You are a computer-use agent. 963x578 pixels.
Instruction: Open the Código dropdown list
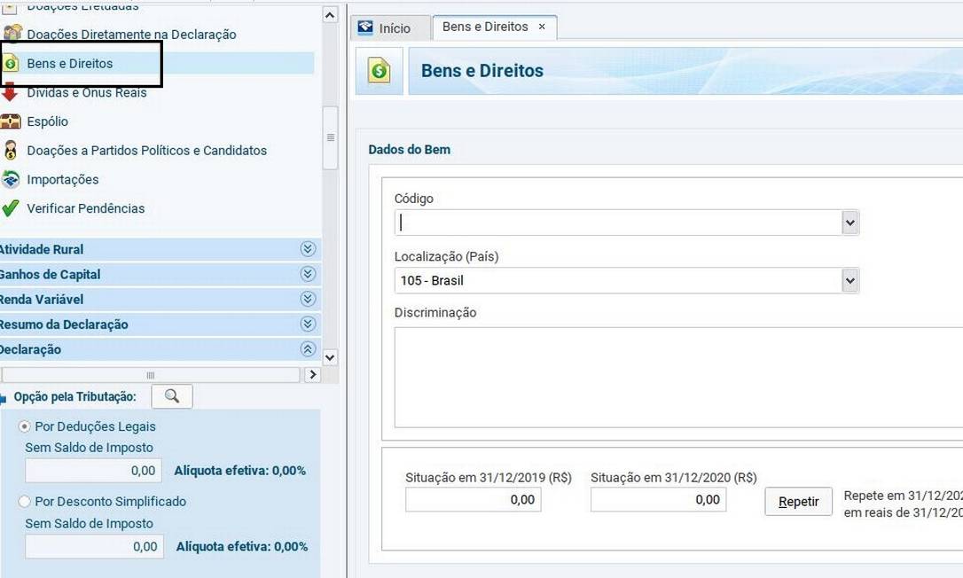(x=849, y=223)
